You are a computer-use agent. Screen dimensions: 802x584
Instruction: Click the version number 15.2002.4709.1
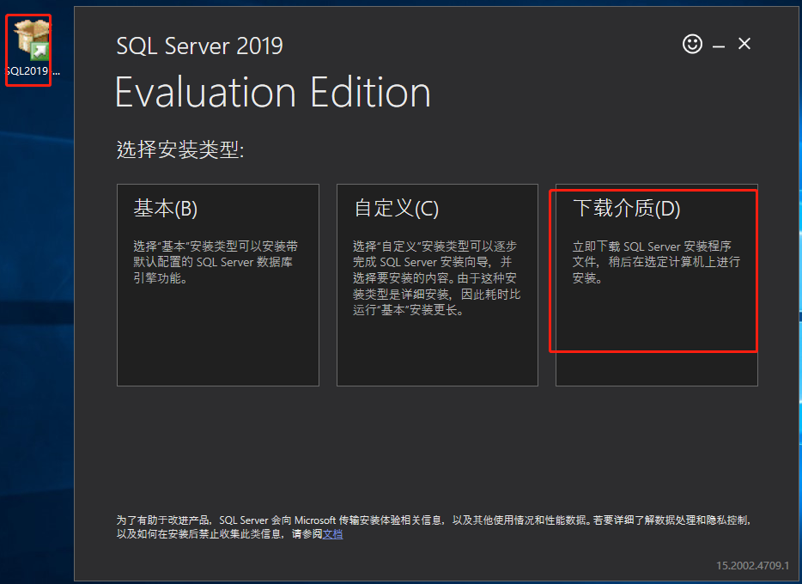(752, 566)
